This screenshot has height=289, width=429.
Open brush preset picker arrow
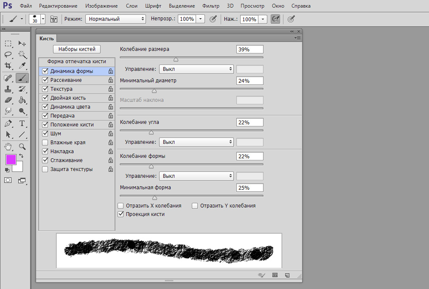(43, 19)
